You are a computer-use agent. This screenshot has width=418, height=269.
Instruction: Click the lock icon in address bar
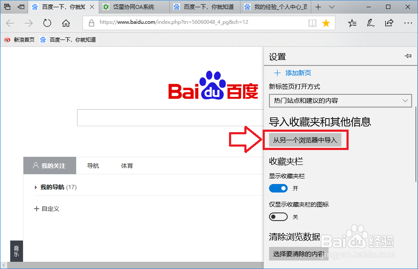(x=92, y=23)
